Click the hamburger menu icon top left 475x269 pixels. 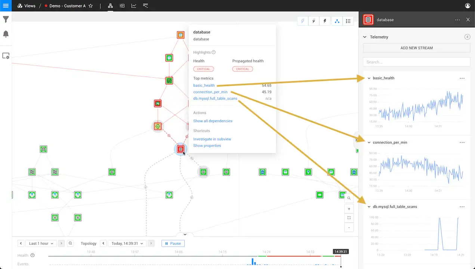[6, 6]
